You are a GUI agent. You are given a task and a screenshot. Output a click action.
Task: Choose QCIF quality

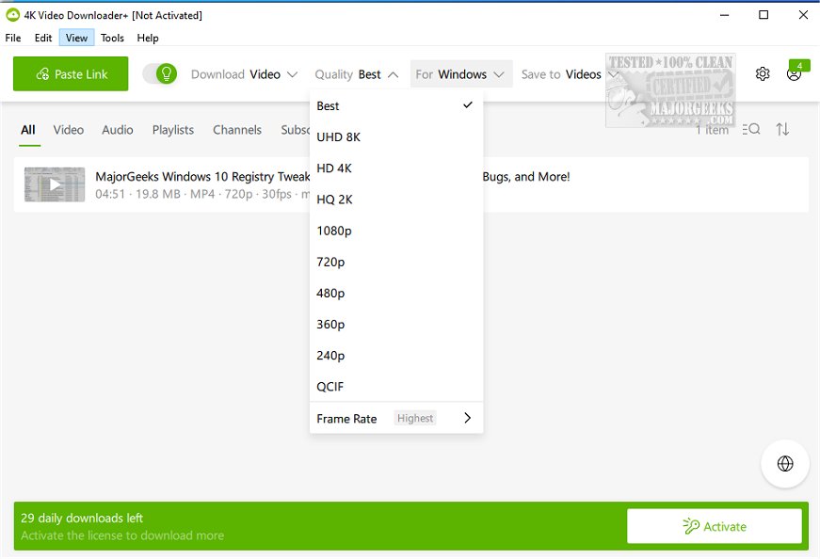pos(396,387)
